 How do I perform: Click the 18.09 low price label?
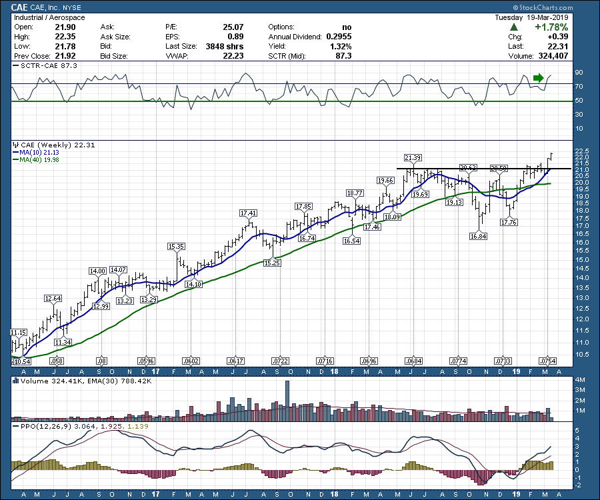click(392, 217)
